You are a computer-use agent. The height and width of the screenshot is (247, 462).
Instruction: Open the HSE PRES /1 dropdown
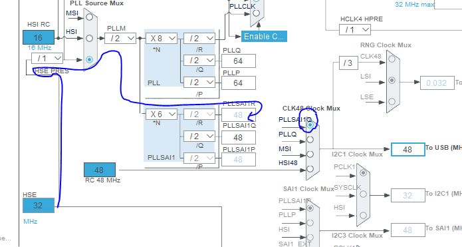click(x=47, y=59)
